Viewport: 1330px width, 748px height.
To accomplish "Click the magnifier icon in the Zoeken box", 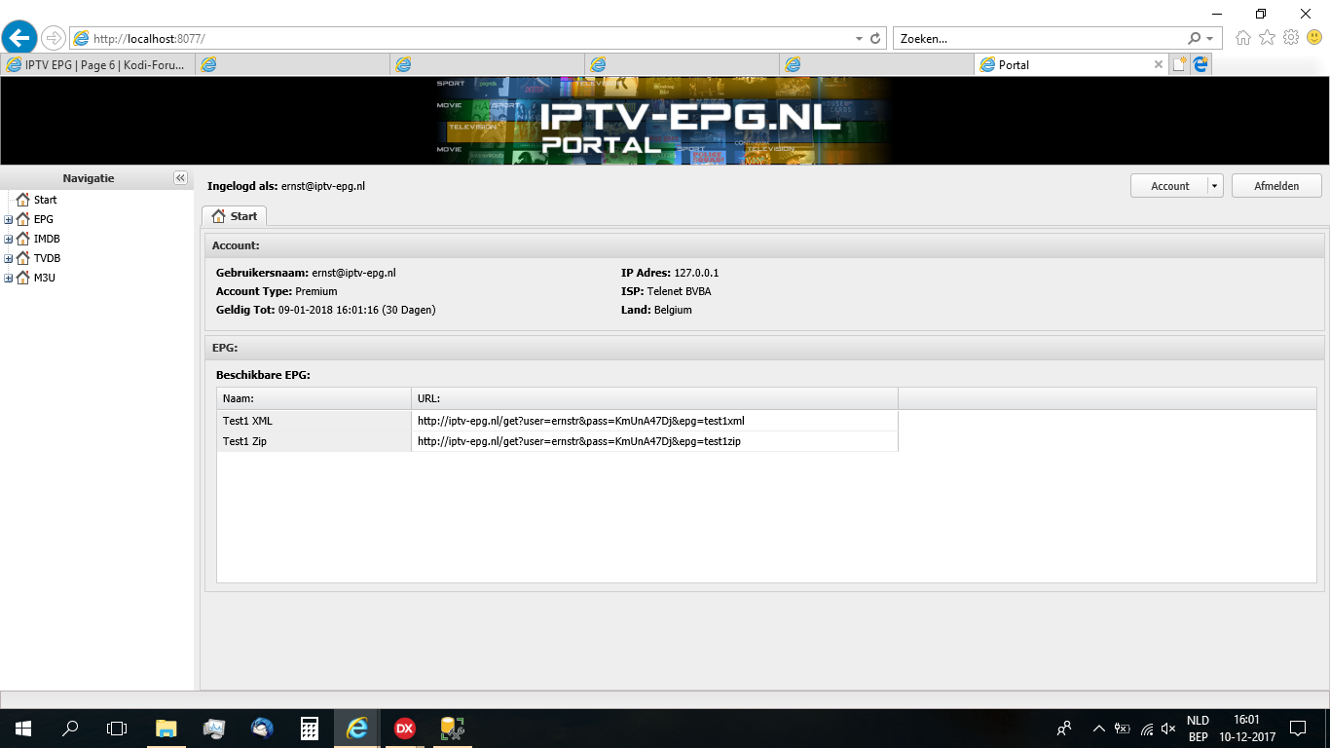I will [1195, 39].
